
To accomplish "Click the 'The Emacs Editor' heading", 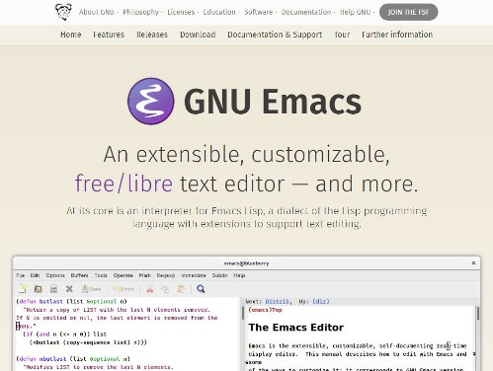I will pos(296,328).
